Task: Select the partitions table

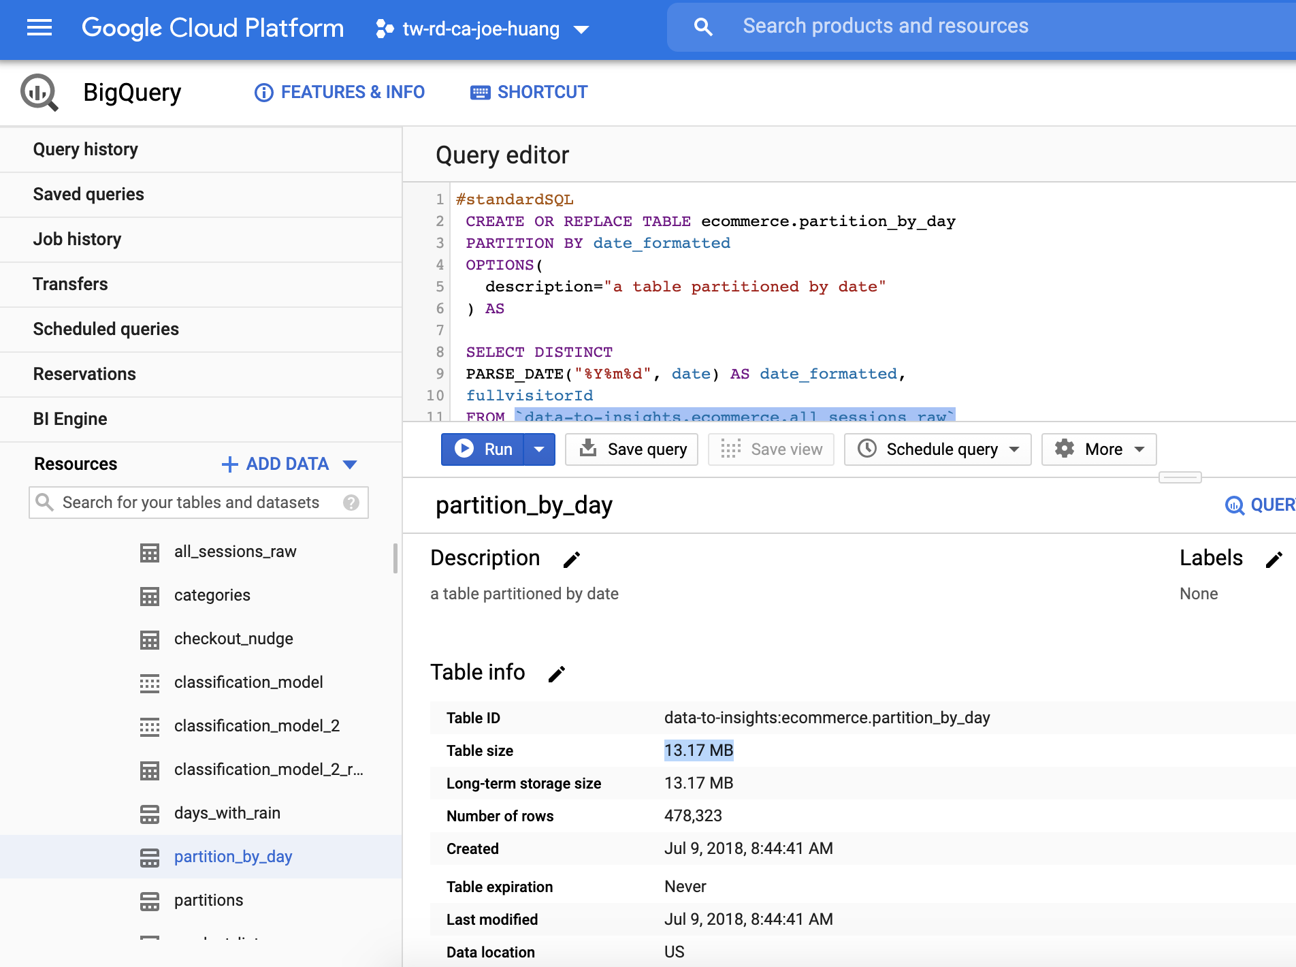Action: 208,900
